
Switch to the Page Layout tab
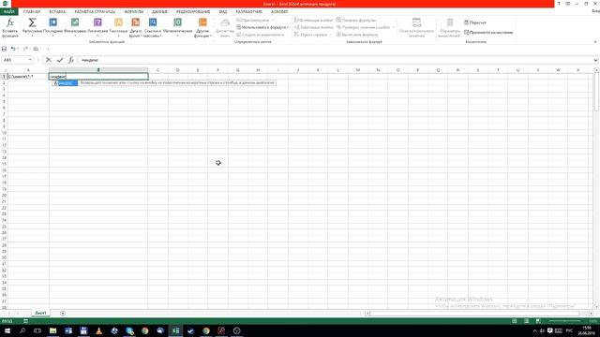pyautogui.click(x=95, y=12)
